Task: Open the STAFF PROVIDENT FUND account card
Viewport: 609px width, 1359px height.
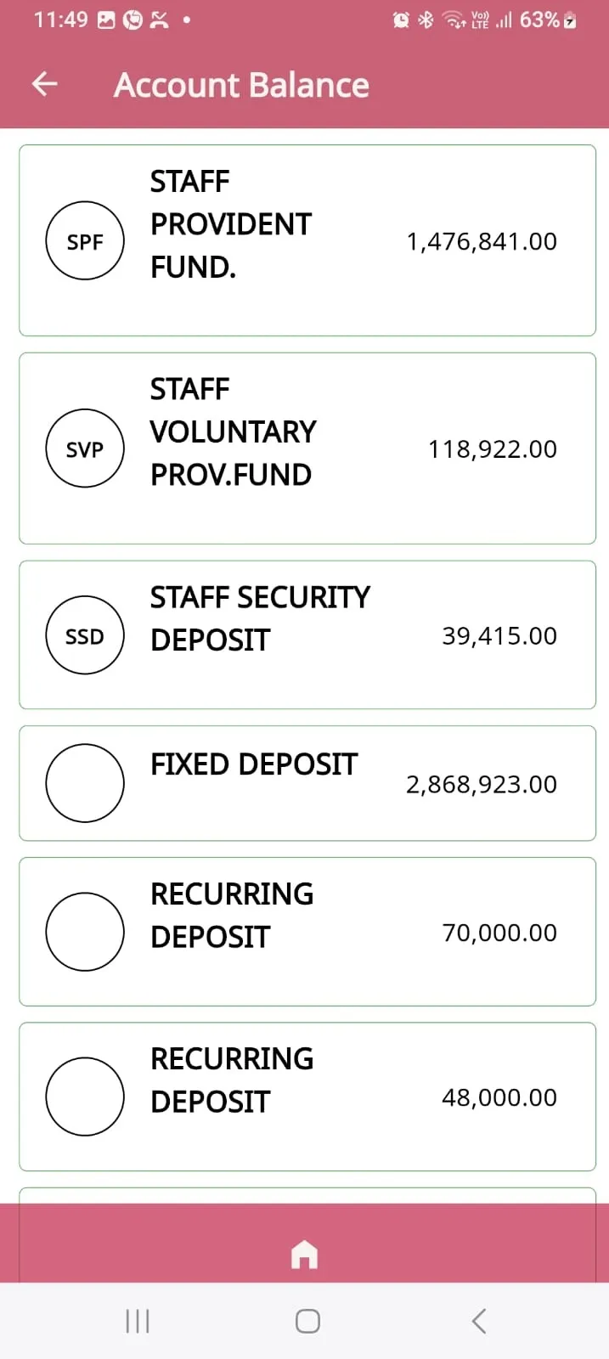Action: (307, 240)
